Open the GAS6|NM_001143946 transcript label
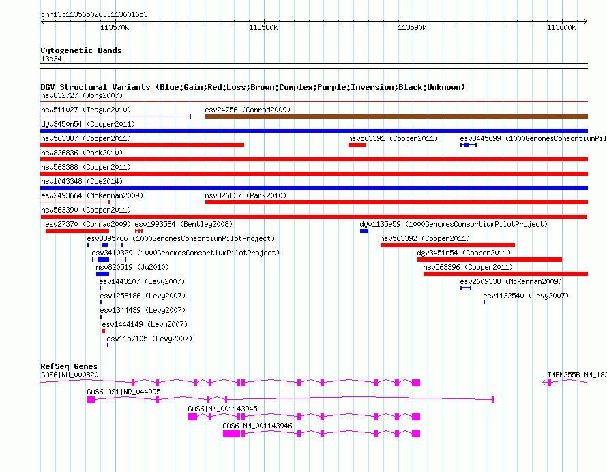607x472 pixels. [x=257, y=426]
